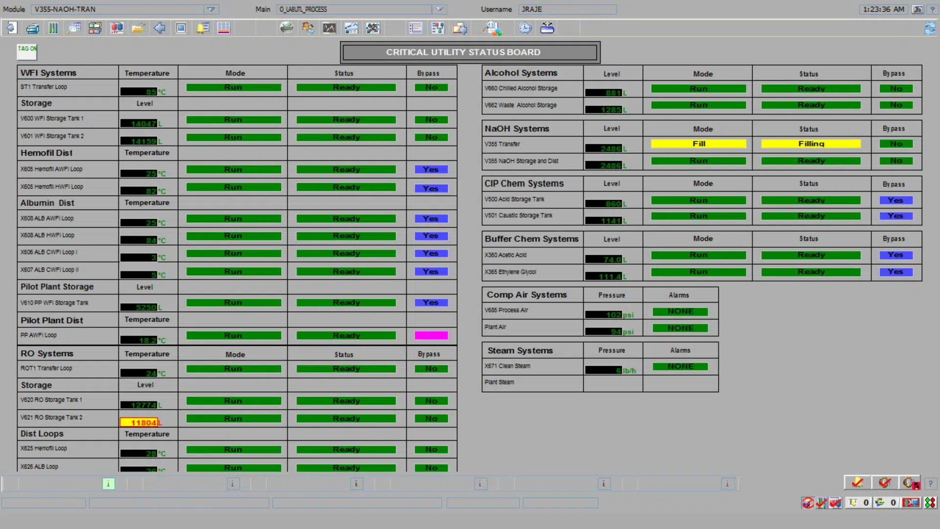Image resolution: width=940 pixels, height=529 pixels.
Task: Go to previous display with blue arrow
Action: tap(160, 28)
